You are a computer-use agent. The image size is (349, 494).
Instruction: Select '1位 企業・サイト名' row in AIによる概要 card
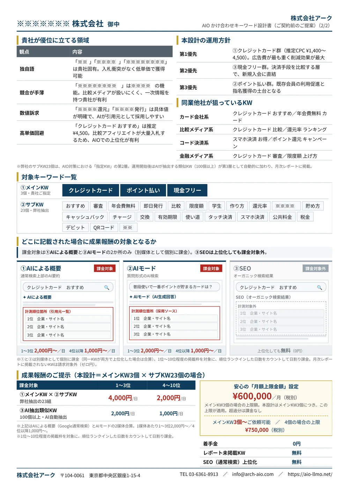pyautogui.click(x=68, y=319)
